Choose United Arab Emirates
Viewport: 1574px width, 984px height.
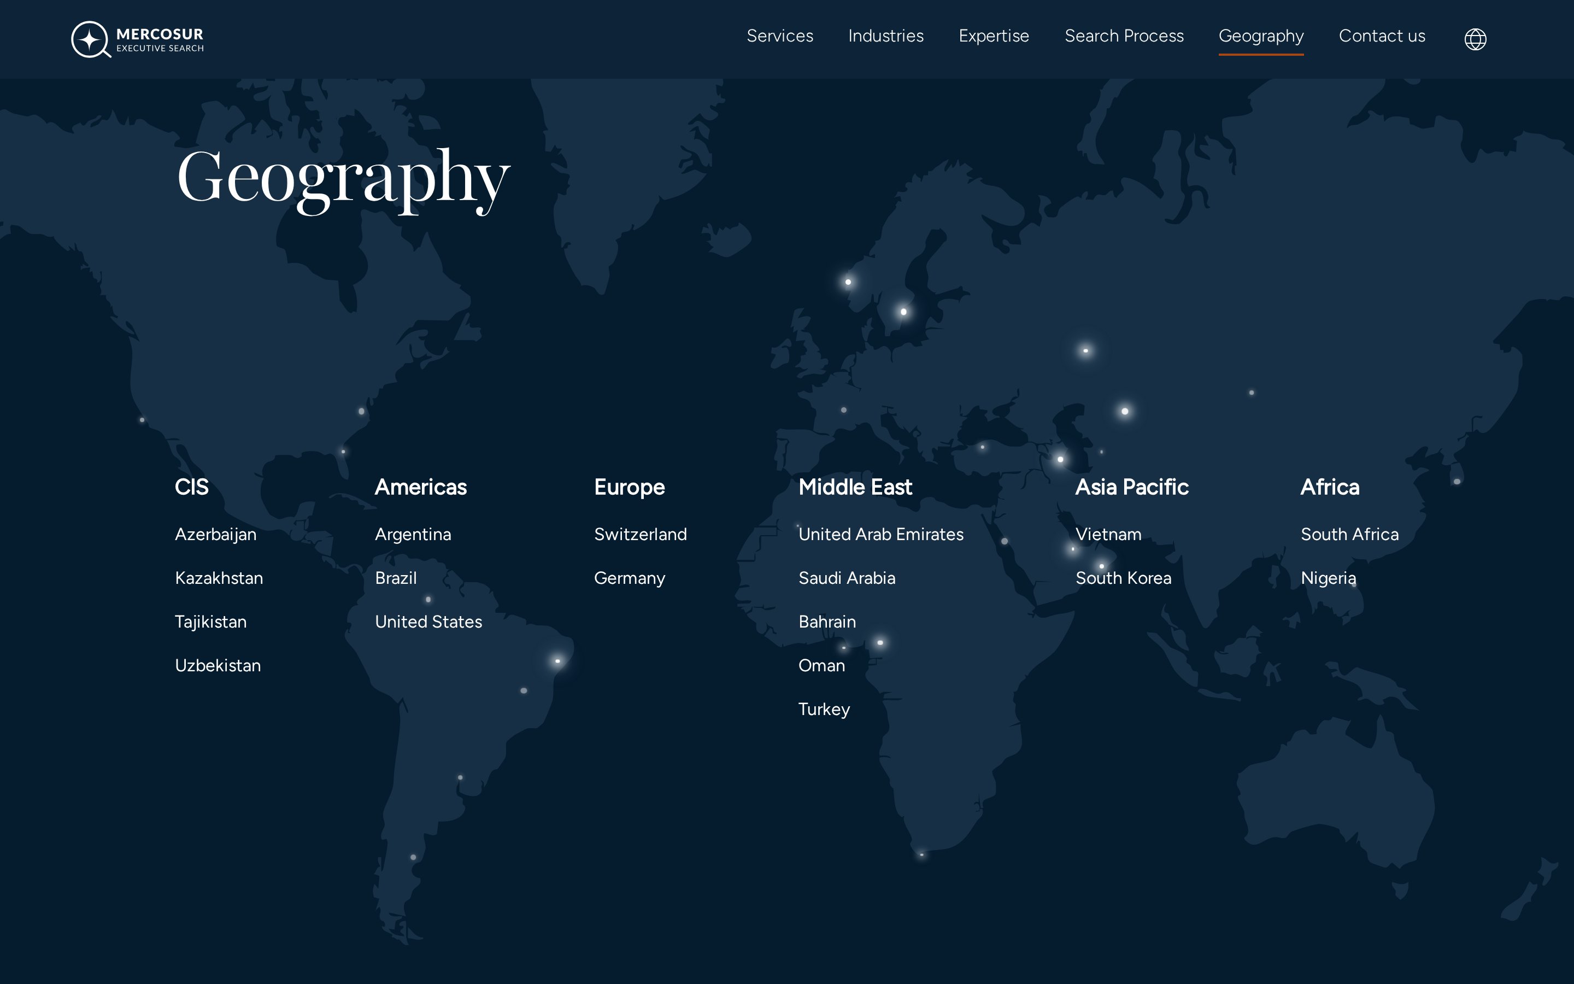[x=880, y=534]
